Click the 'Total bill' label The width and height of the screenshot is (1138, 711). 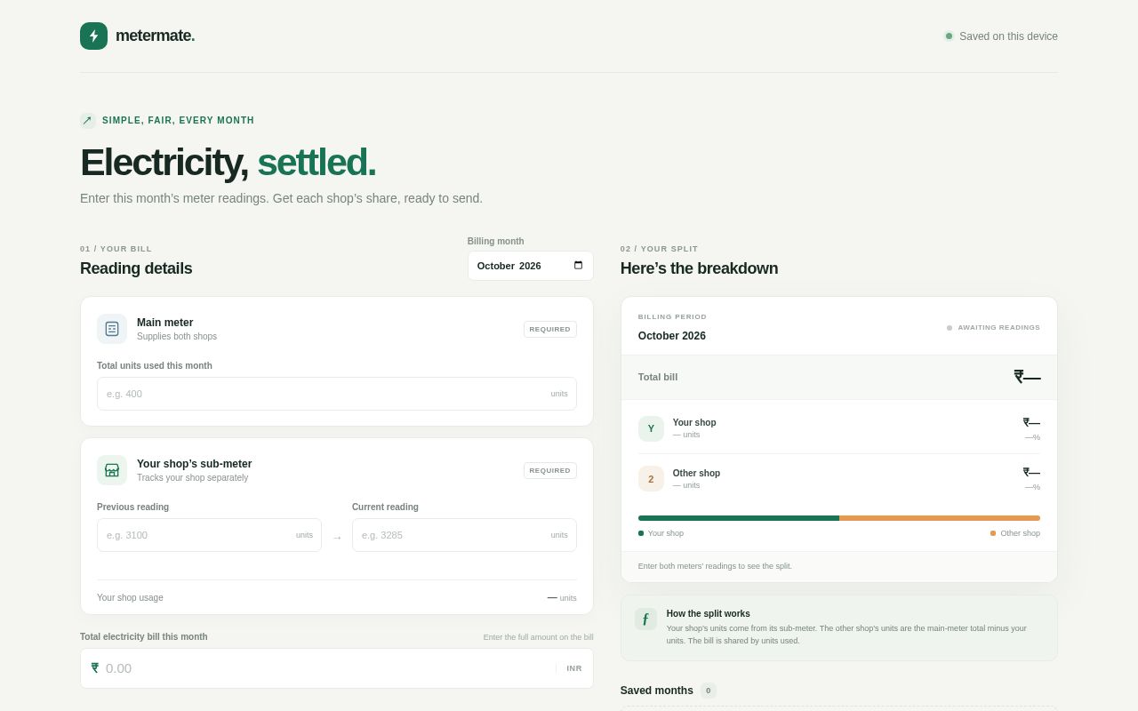658,377
